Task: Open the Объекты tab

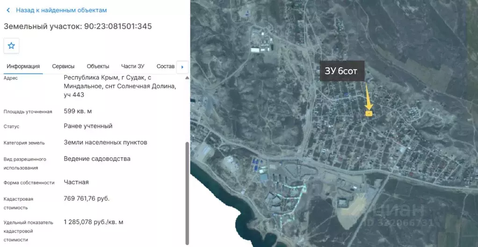Action: point(98,66)
